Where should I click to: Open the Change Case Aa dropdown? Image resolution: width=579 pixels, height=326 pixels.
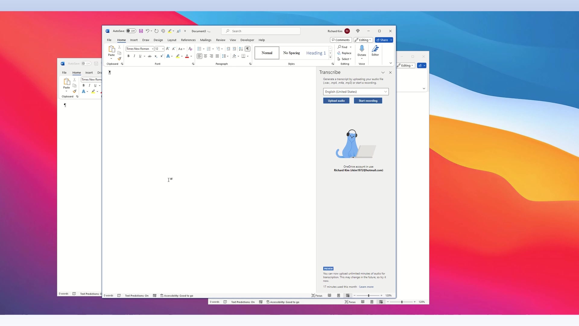click(x=181, y=49)
